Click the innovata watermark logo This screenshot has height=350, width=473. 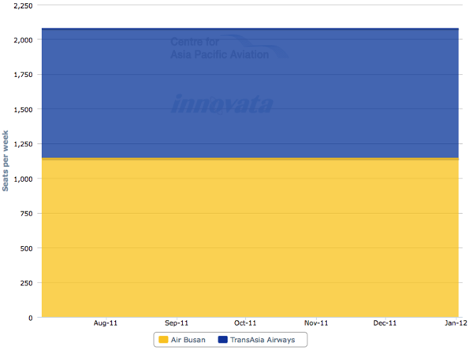click(x=223, y=104)
